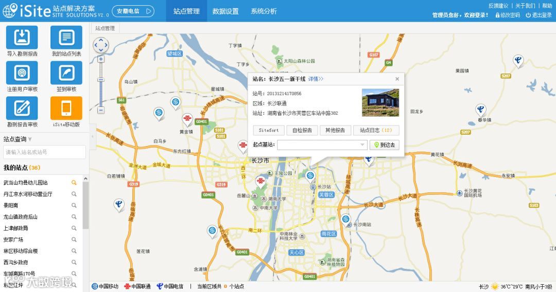Click search icon beside 上津邮政局

74,228
